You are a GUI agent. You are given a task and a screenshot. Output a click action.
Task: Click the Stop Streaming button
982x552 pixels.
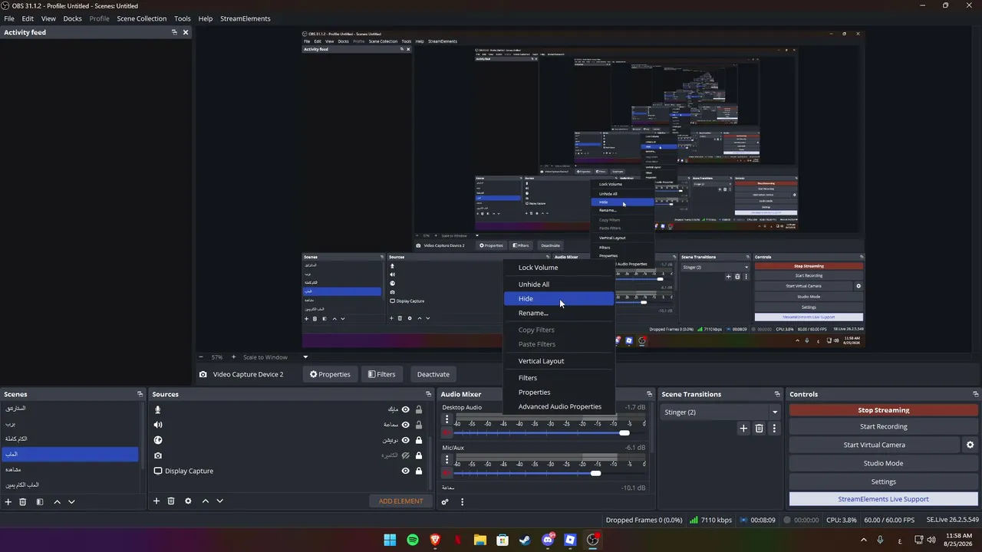point(883,410)
